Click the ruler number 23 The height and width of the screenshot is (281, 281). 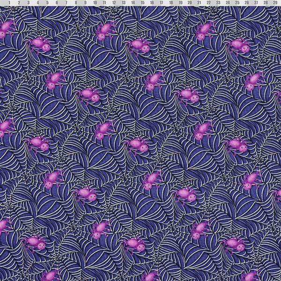point(218,3)
